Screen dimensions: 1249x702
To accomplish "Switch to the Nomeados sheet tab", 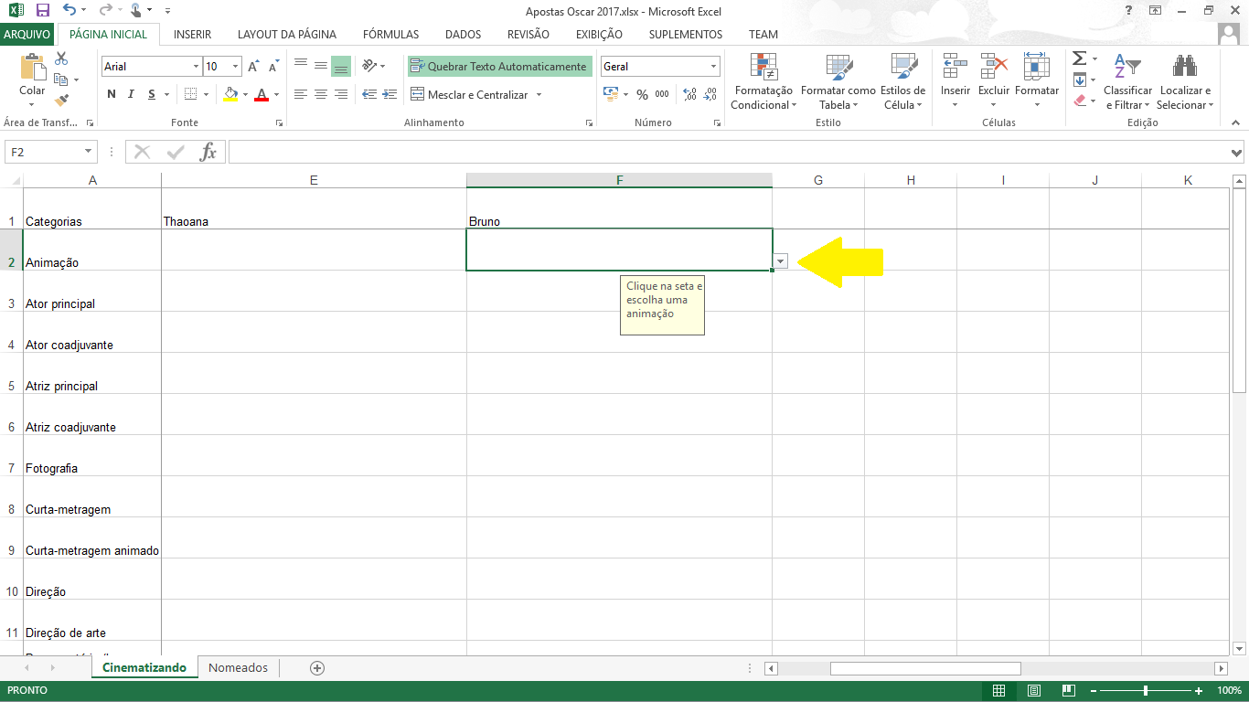I will 239,668.
